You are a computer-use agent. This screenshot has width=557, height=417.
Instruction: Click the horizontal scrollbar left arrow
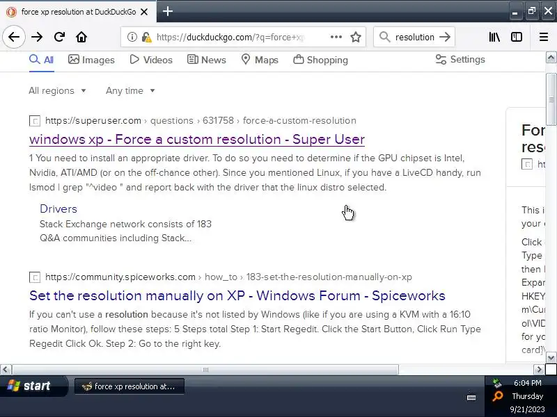coord(6,370)
